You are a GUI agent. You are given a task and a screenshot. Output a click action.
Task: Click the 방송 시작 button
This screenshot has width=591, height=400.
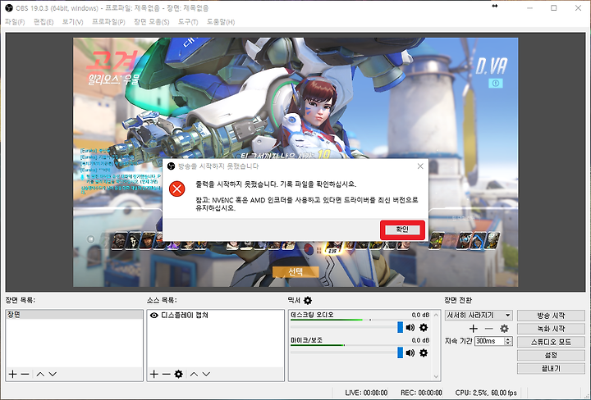click(551, 316)
